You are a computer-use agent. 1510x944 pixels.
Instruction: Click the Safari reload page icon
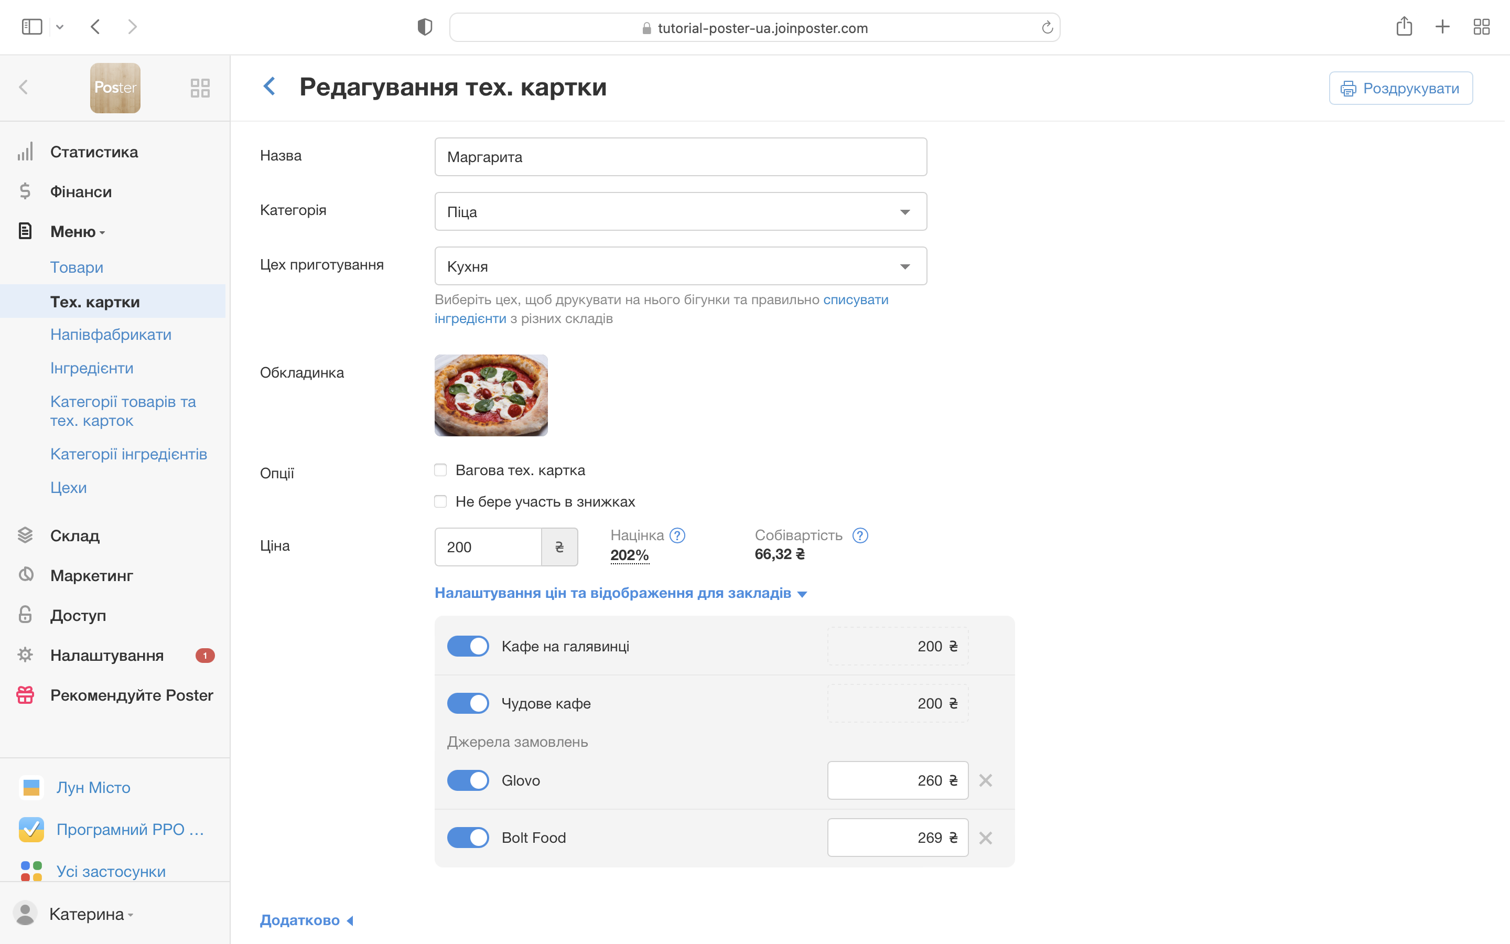pyautogui.click(x=1047, y=27)
